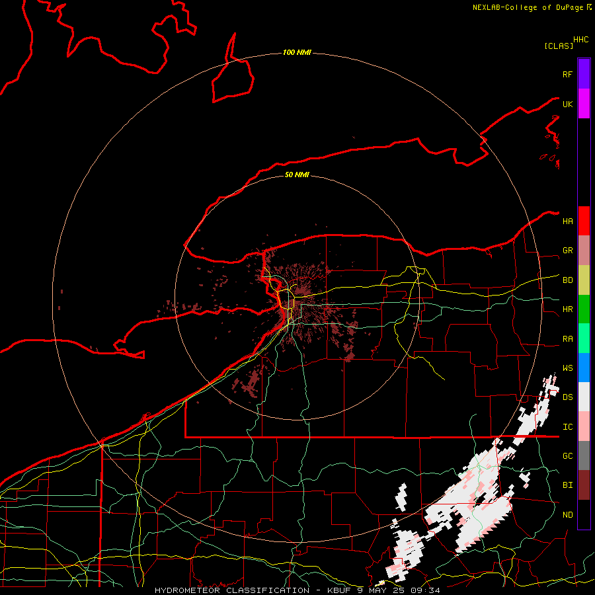Pick the HR green legend swatch
The height and width of the screenshot is (595, 595).
[x=584, y=309]
